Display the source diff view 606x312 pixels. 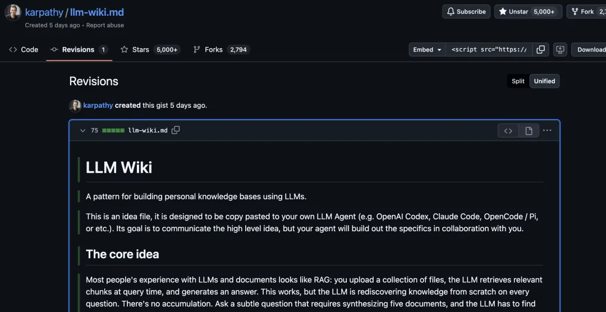pos(508,131)
